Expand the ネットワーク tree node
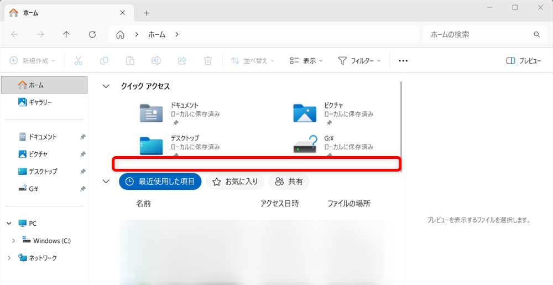 (9, 258)
